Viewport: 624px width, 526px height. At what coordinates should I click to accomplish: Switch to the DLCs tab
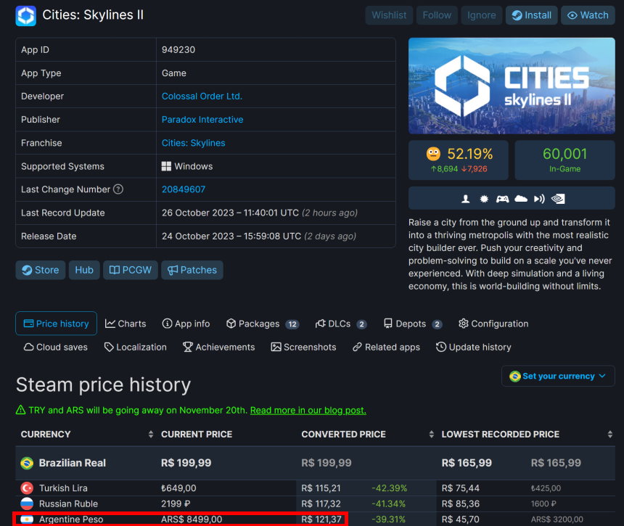click(x=340, y=324)
